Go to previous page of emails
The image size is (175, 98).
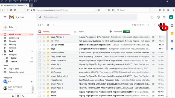(148, 25)
